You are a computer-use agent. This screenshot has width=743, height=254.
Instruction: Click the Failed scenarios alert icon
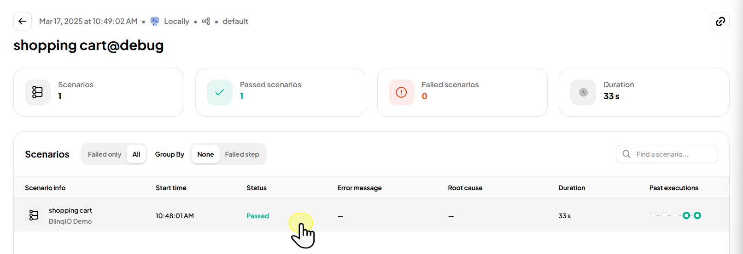[x=402, y=92]
